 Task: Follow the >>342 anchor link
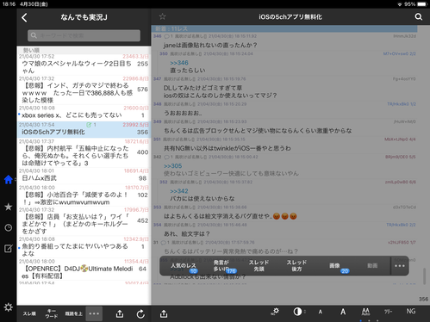[x=179, y=191]
